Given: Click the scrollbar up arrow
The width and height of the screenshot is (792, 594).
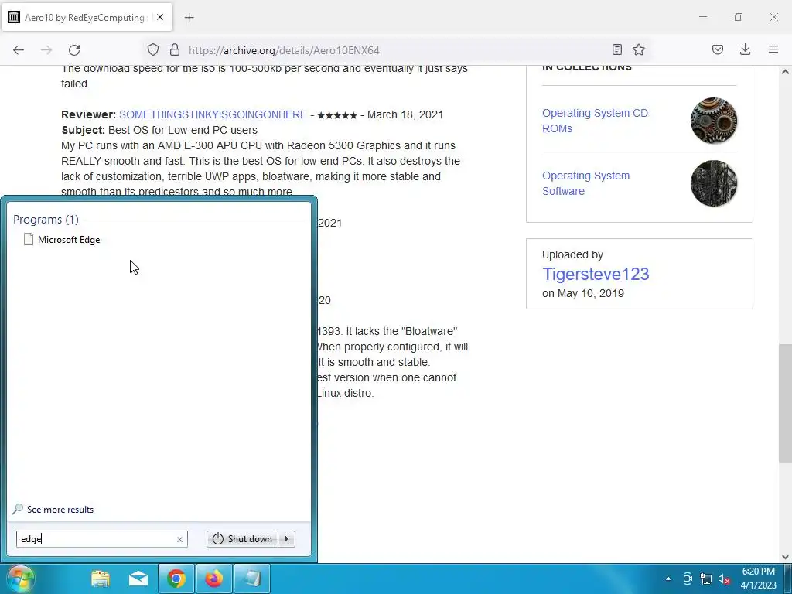Looking at the screenshot, I should (785, 72).
